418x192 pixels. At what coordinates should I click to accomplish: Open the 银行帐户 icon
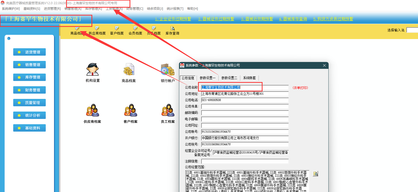[x=168, y=73]
